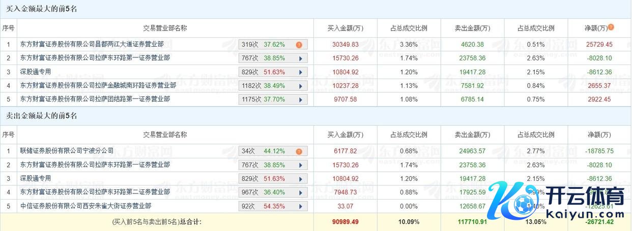Click the orange icon in the 319次 37.62% box
The height and width of the screenshot is (231, 632).
point(299,45)
